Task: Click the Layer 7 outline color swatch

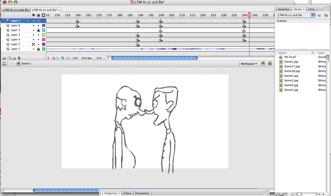Action: click(x=44, y=21)
